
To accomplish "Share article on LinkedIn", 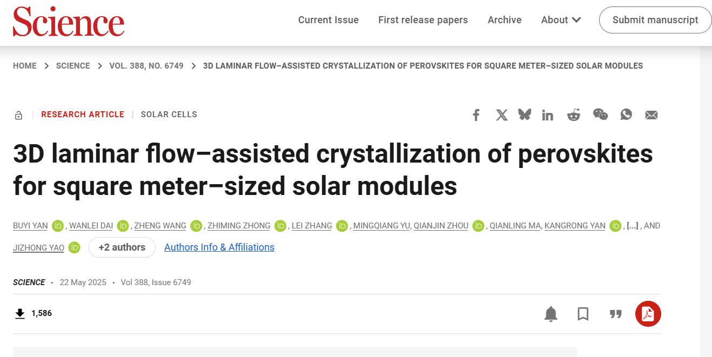I will click(x=548, y=115).
